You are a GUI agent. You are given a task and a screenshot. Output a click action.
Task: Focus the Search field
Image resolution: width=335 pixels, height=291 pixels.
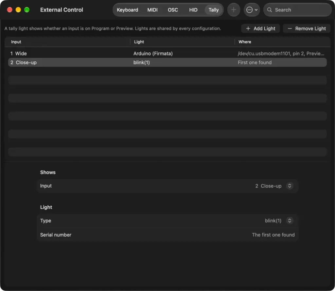pos(297,10)
